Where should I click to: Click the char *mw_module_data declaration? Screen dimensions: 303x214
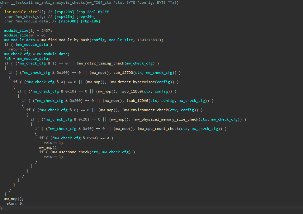[x=27, y=21]
